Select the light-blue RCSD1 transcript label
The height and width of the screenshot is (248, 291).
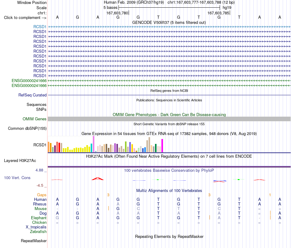pyautogui.click(x=40, y=27)
